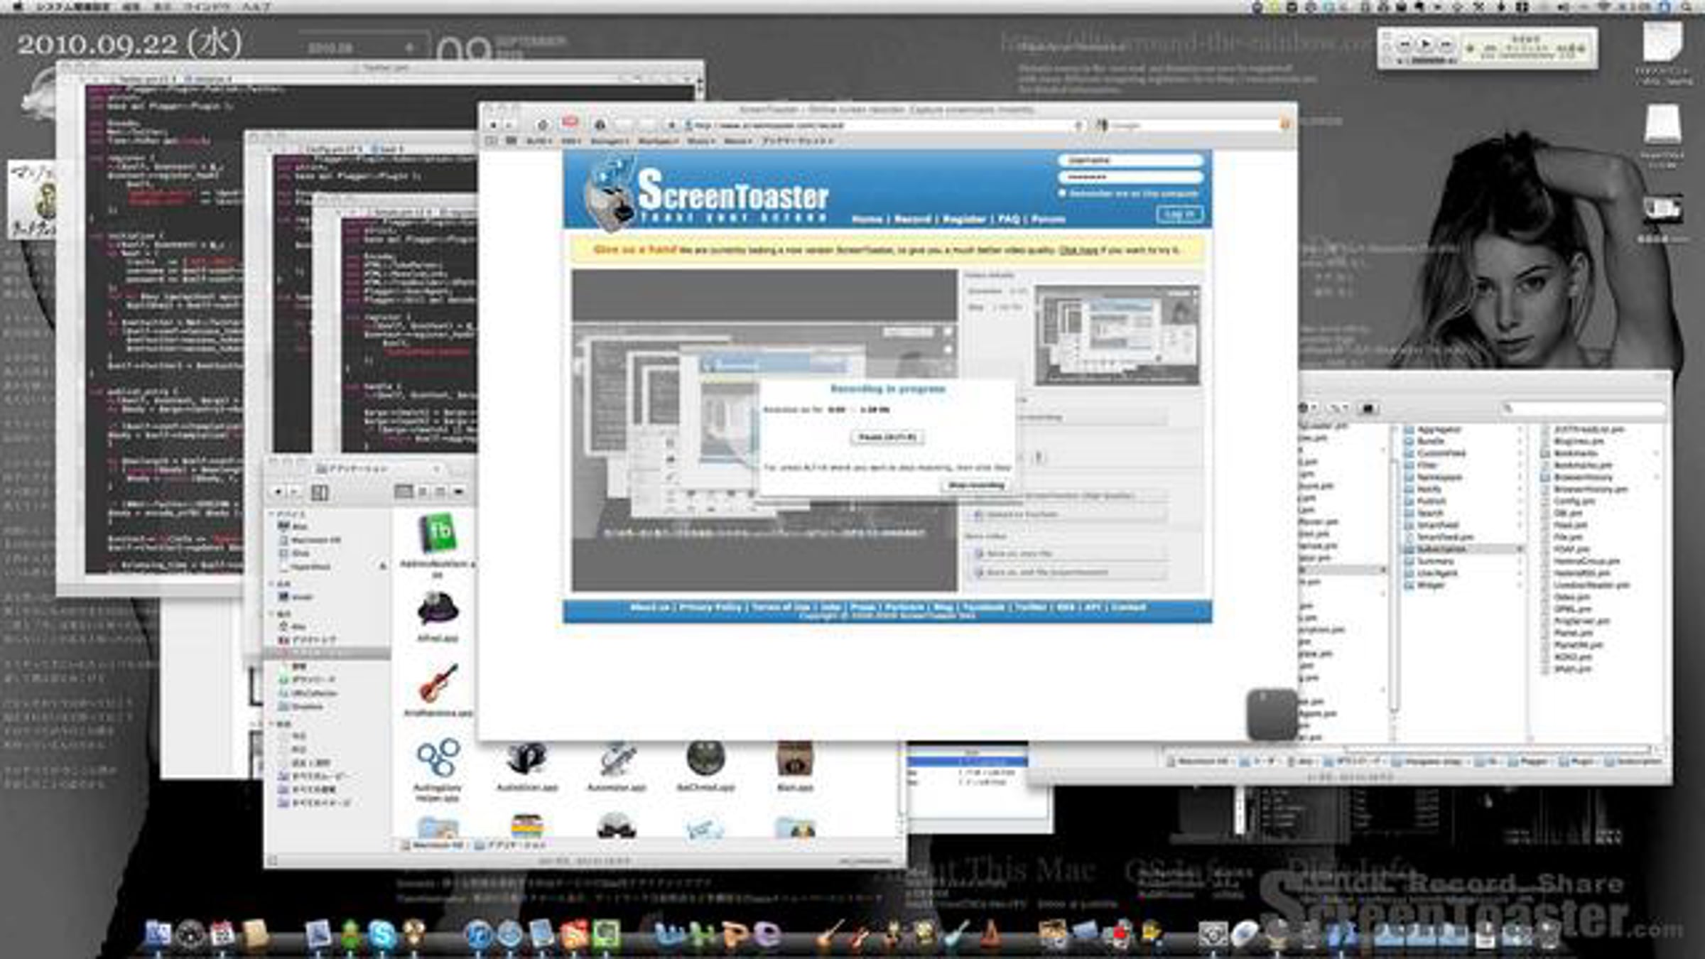Viewport: 1705px width, 959px height.
Task: Open the external drive icon on the desktop
Action: point(1662,125)
